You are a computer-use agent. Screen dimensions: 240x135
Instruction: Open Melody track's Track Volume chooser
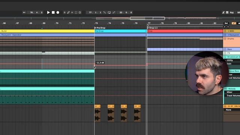(x=232, y=96)
